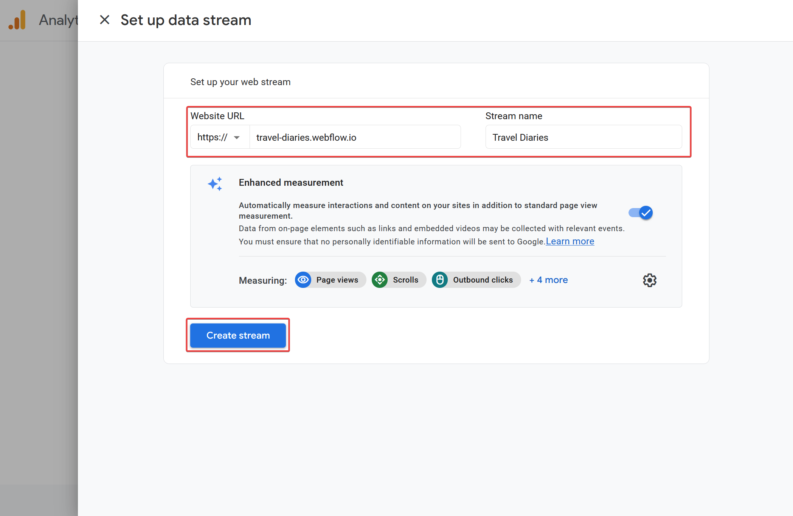The image size is (793, 516).
Task: Click the Outbound clicks mouse icon
Action: pos(440,280)
